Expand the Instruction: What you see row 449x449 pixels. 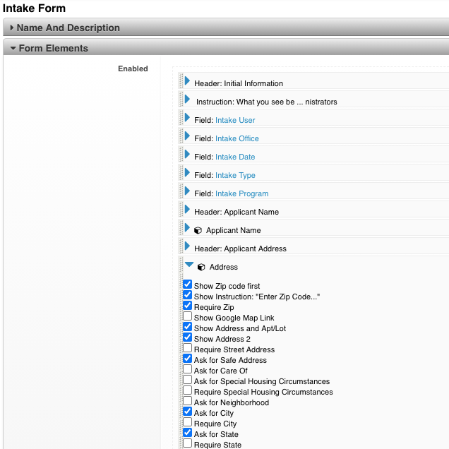point(188,100)
